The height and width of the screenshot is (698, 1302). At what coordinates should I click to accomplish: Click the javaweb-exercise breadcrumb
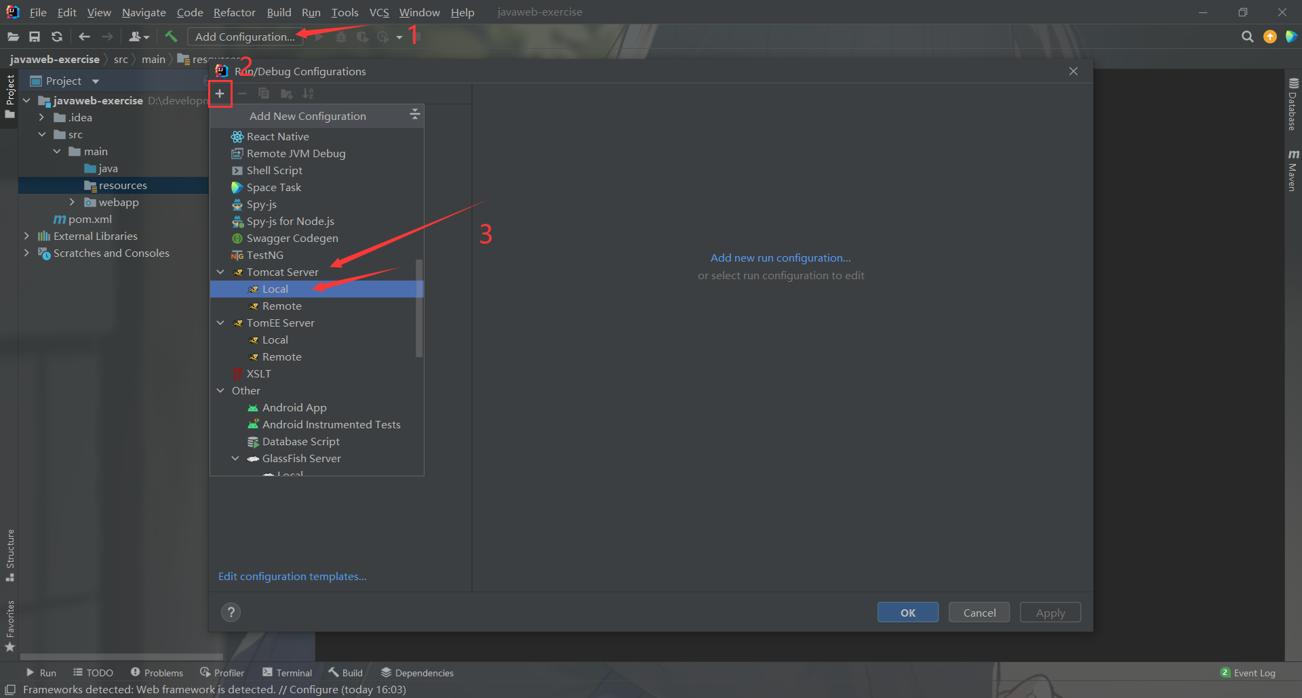tap(54, 60)
